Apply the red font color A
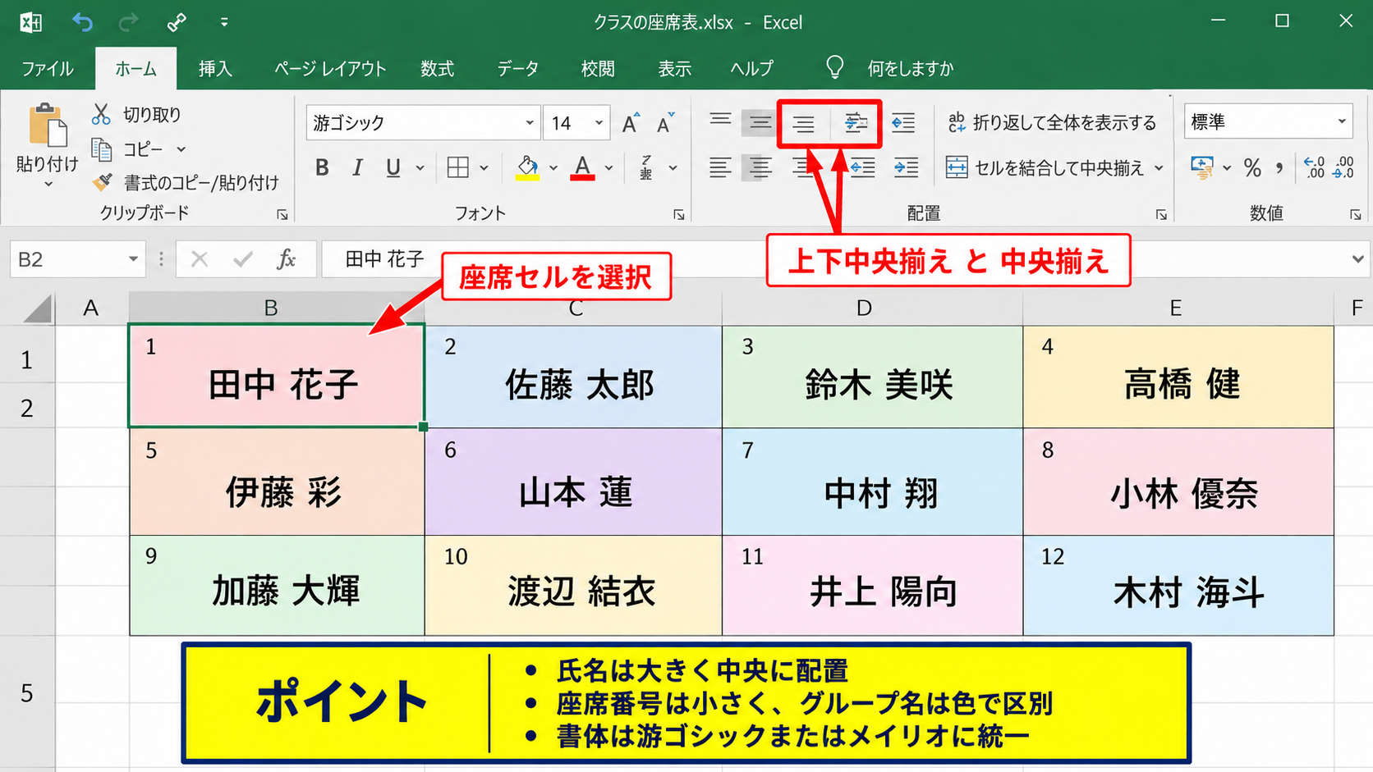Screen dimensions: 1373x772 [x=582, y=168]
